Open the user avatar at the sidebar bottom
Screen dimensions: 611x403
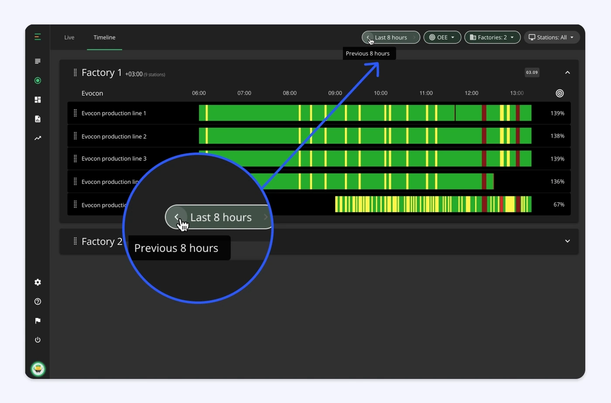(38, 369)
